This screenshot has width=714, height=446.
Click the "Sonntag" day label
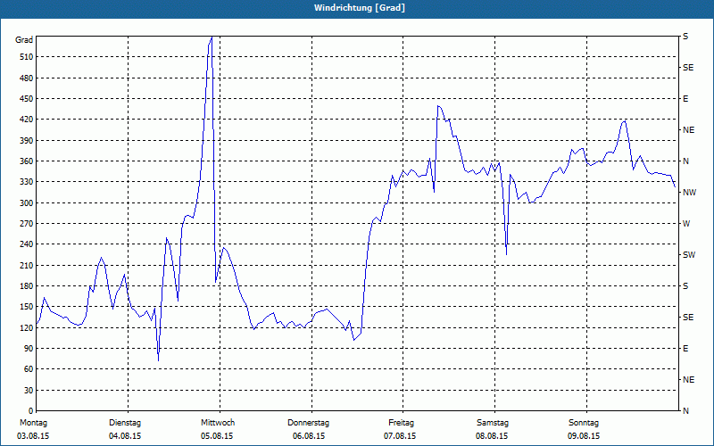click(x=584, y=423)
